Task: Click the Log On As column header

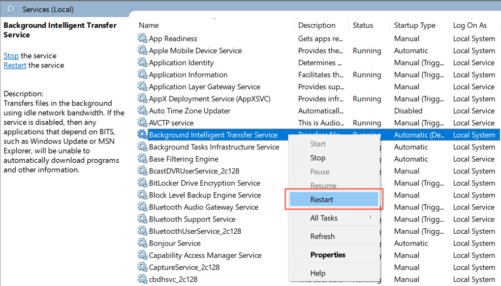Action: coord(469,25)
